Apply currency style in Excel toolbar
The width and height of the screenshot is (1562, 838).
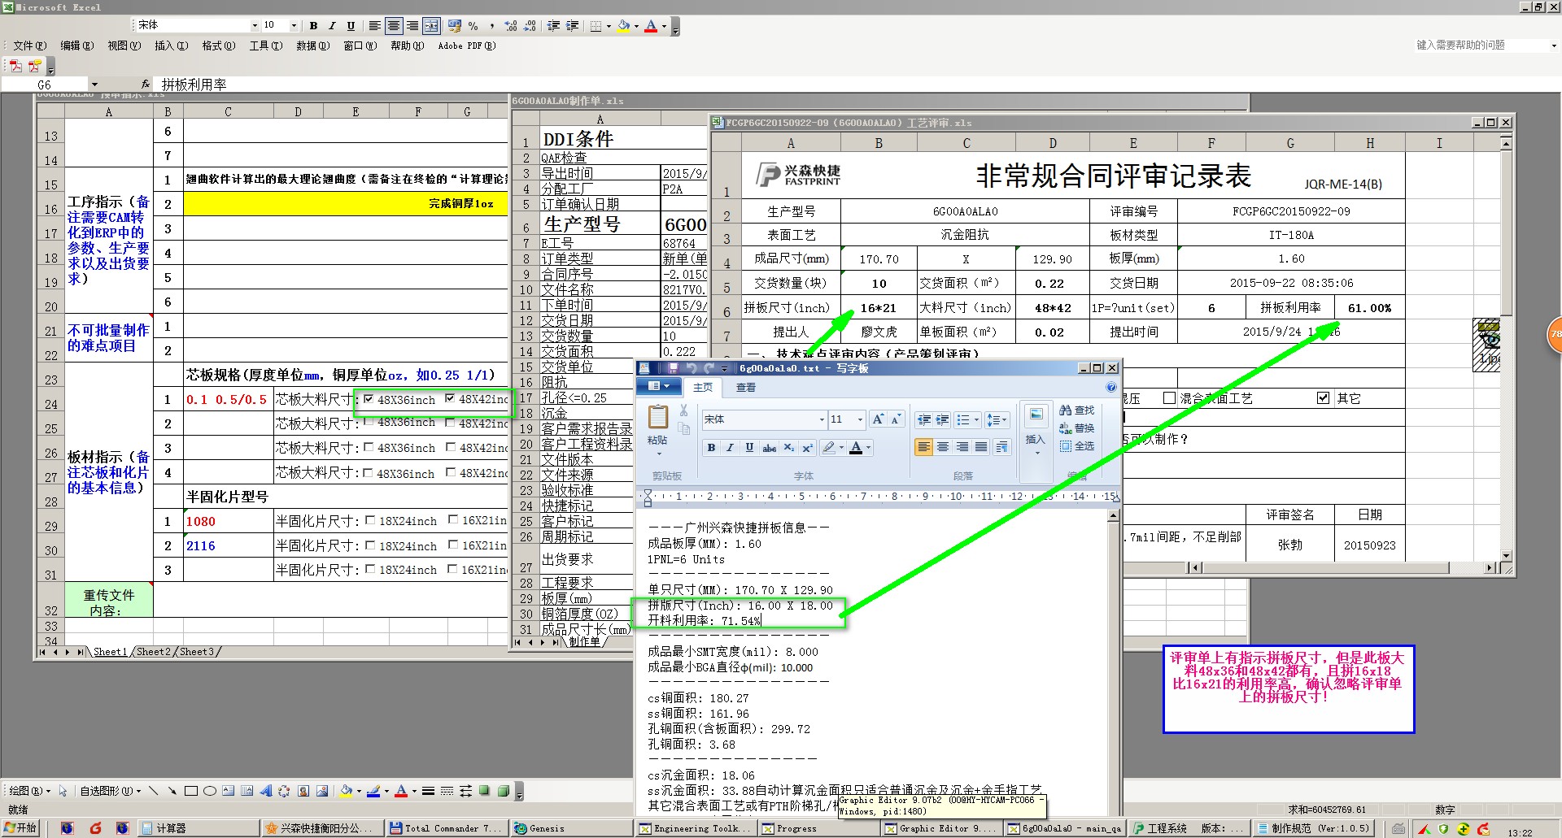click(x=454, y=26)
